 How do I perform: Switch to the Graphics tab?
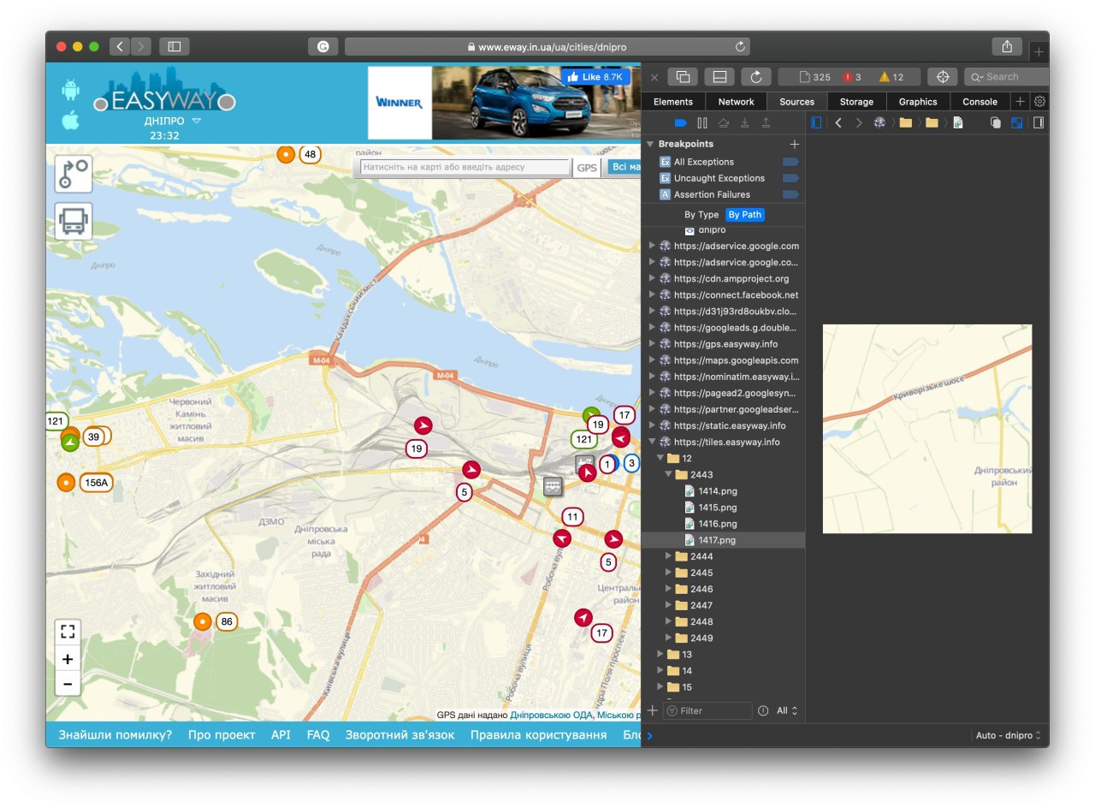pyautogui.click(x=918, y=101)
